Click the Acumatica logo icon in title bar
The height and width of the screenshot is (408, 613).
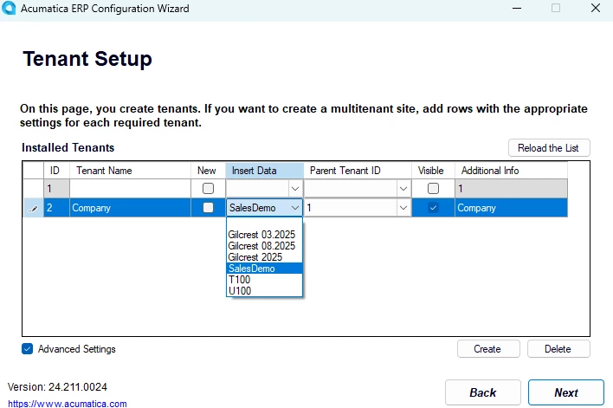tap(8, 8)
